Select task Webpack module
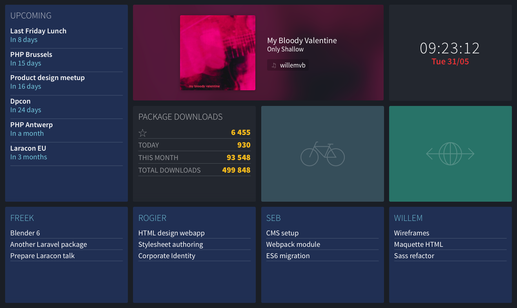 (293, 244)
